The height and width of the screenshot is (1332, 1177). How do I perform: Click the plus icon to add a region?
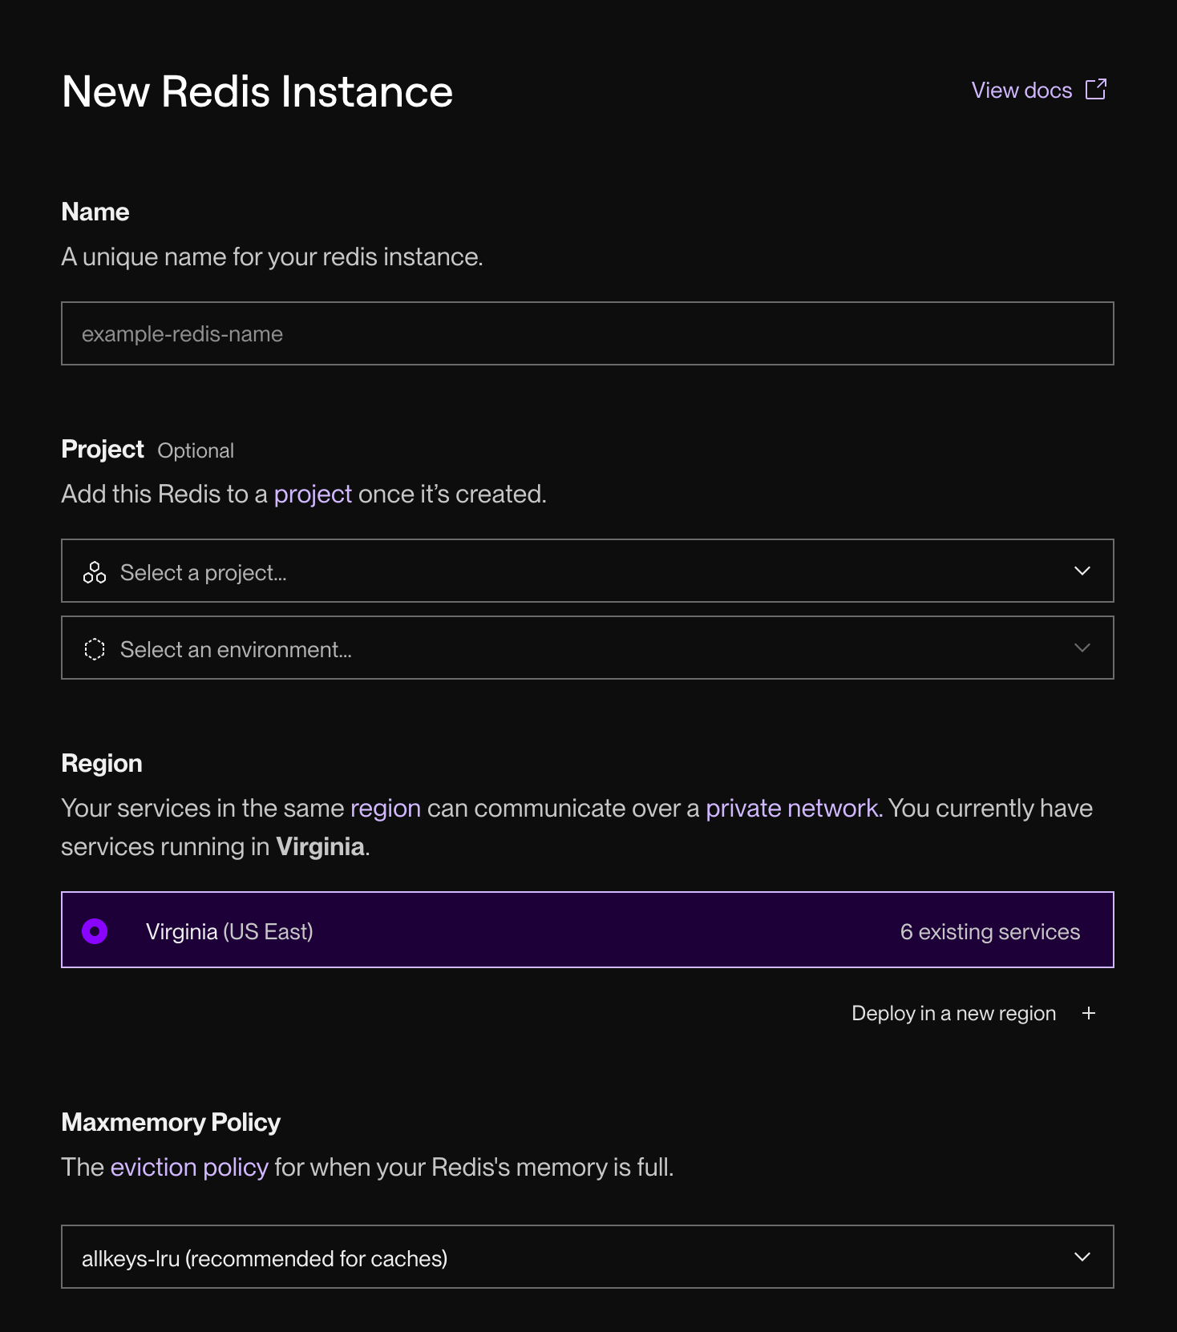click(x=1088, y=1013)
